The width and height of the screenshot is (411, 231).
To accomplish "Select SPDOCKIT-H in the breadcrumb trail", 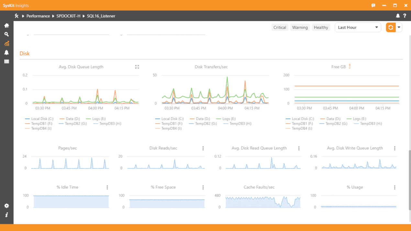I will pyautogui.click(x=69, y=16).
